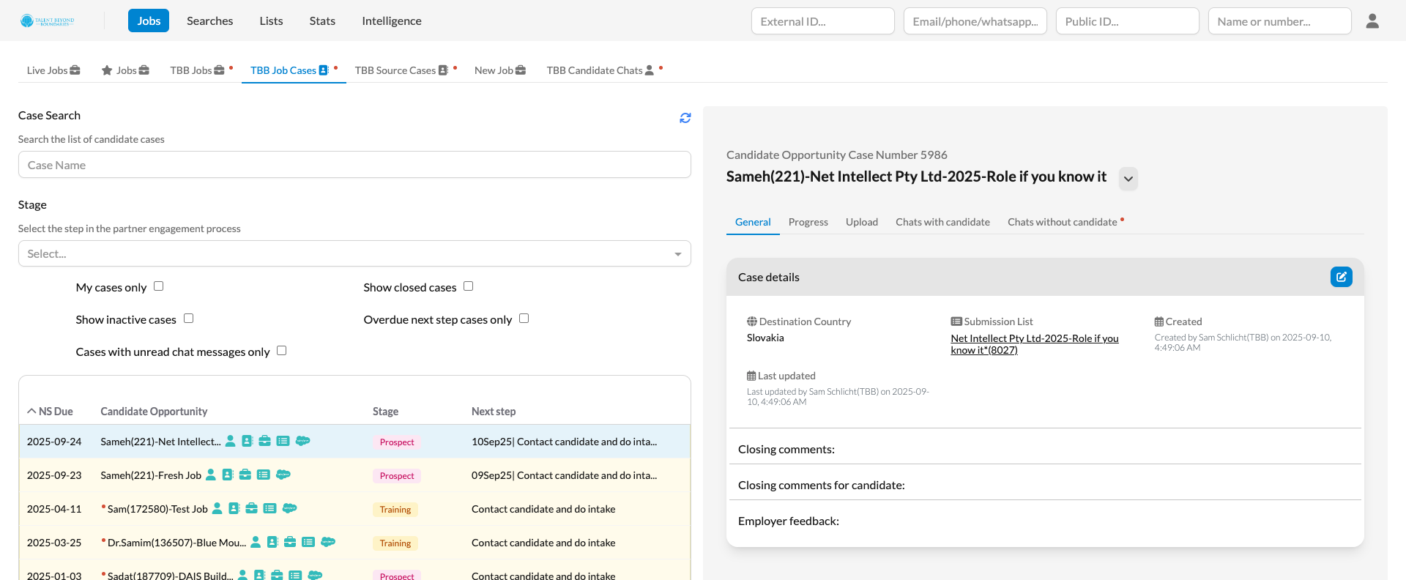
Task: Tick the Show closed cases checkbox
Action: (x=468, y=286)
